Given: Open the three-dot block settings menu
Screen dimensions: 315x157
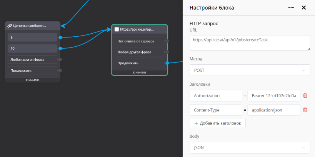Looking at the screenshot, I should [x=291, y=8].
